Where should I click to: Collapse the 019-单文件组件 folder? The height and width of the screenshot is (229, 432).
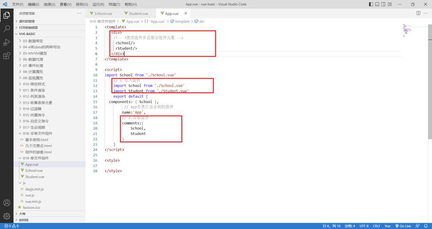click(x=50, y=158)
